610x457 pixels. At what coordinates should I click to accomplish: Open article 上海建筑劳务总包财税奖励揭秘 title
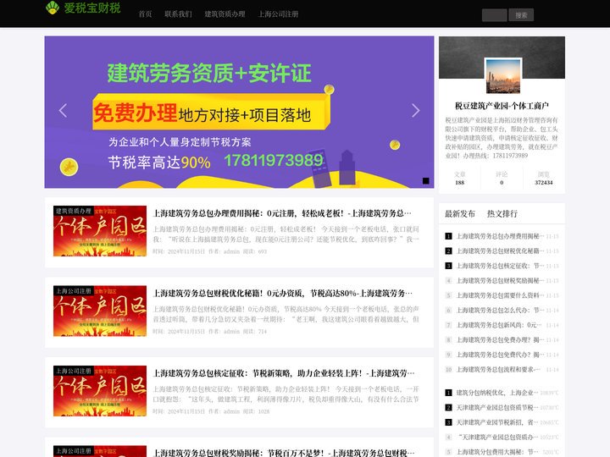(x=284, y=453)
